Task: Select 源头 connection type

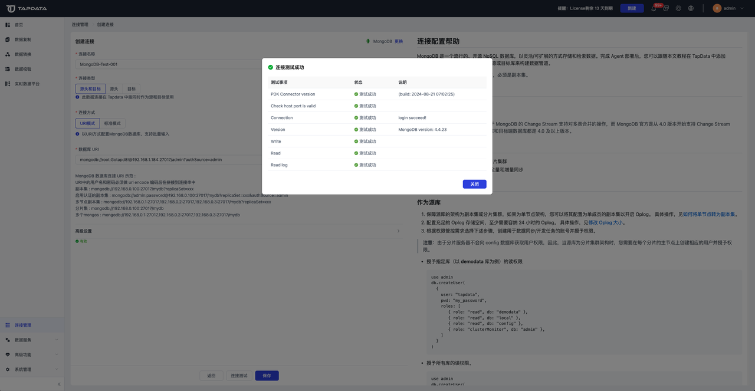Action: (114, 88)
